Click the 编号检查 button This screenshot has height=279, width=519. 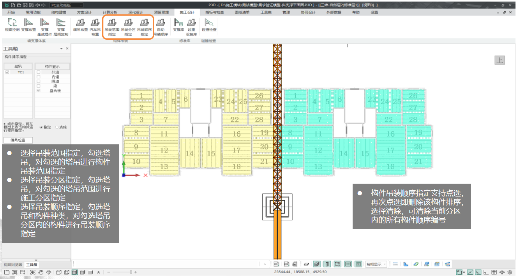(x=18, y=140)
